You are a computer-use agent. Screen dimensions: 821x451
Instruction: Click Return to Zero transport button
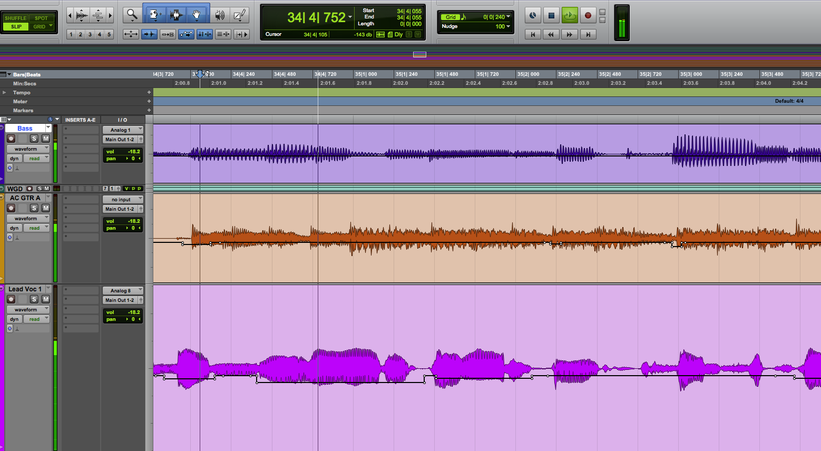[533, 34]
